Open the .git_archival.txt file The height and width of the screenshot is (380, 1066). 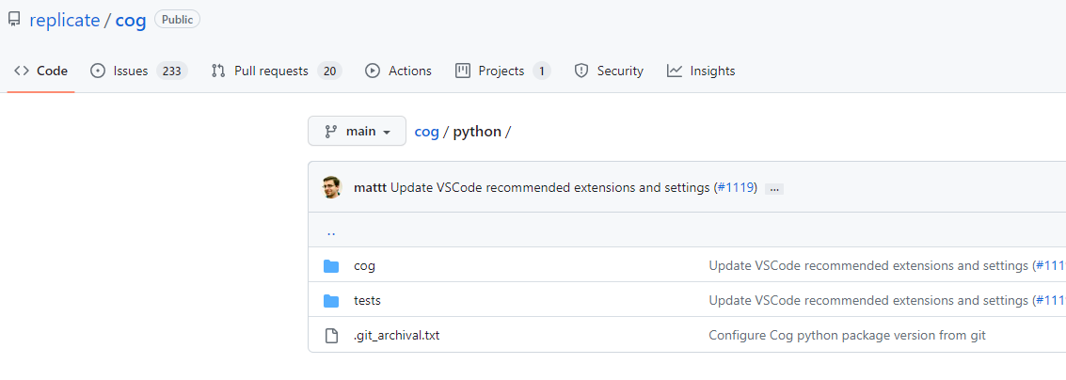(396, 336)
